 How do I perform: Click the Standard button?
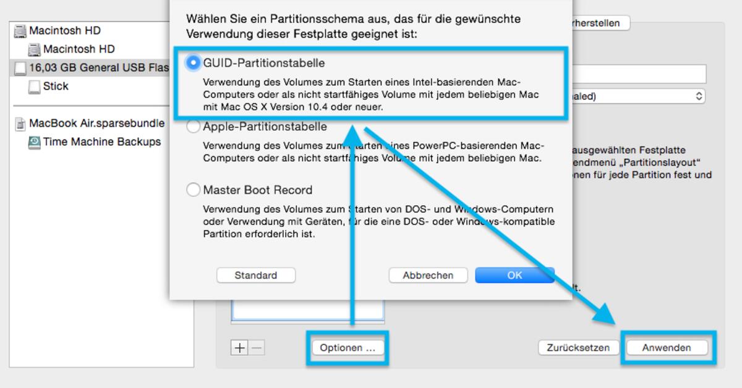[256, 275]
